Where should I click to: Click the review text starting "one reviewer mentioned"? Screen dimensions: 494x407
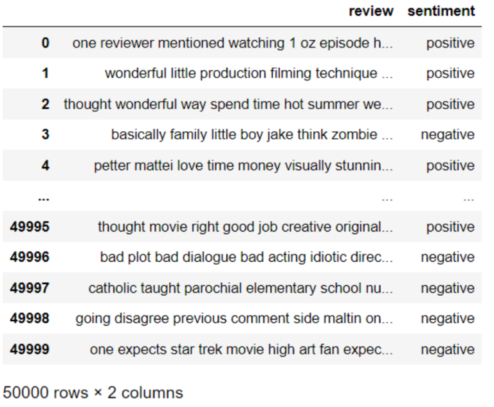click(232, 43)
